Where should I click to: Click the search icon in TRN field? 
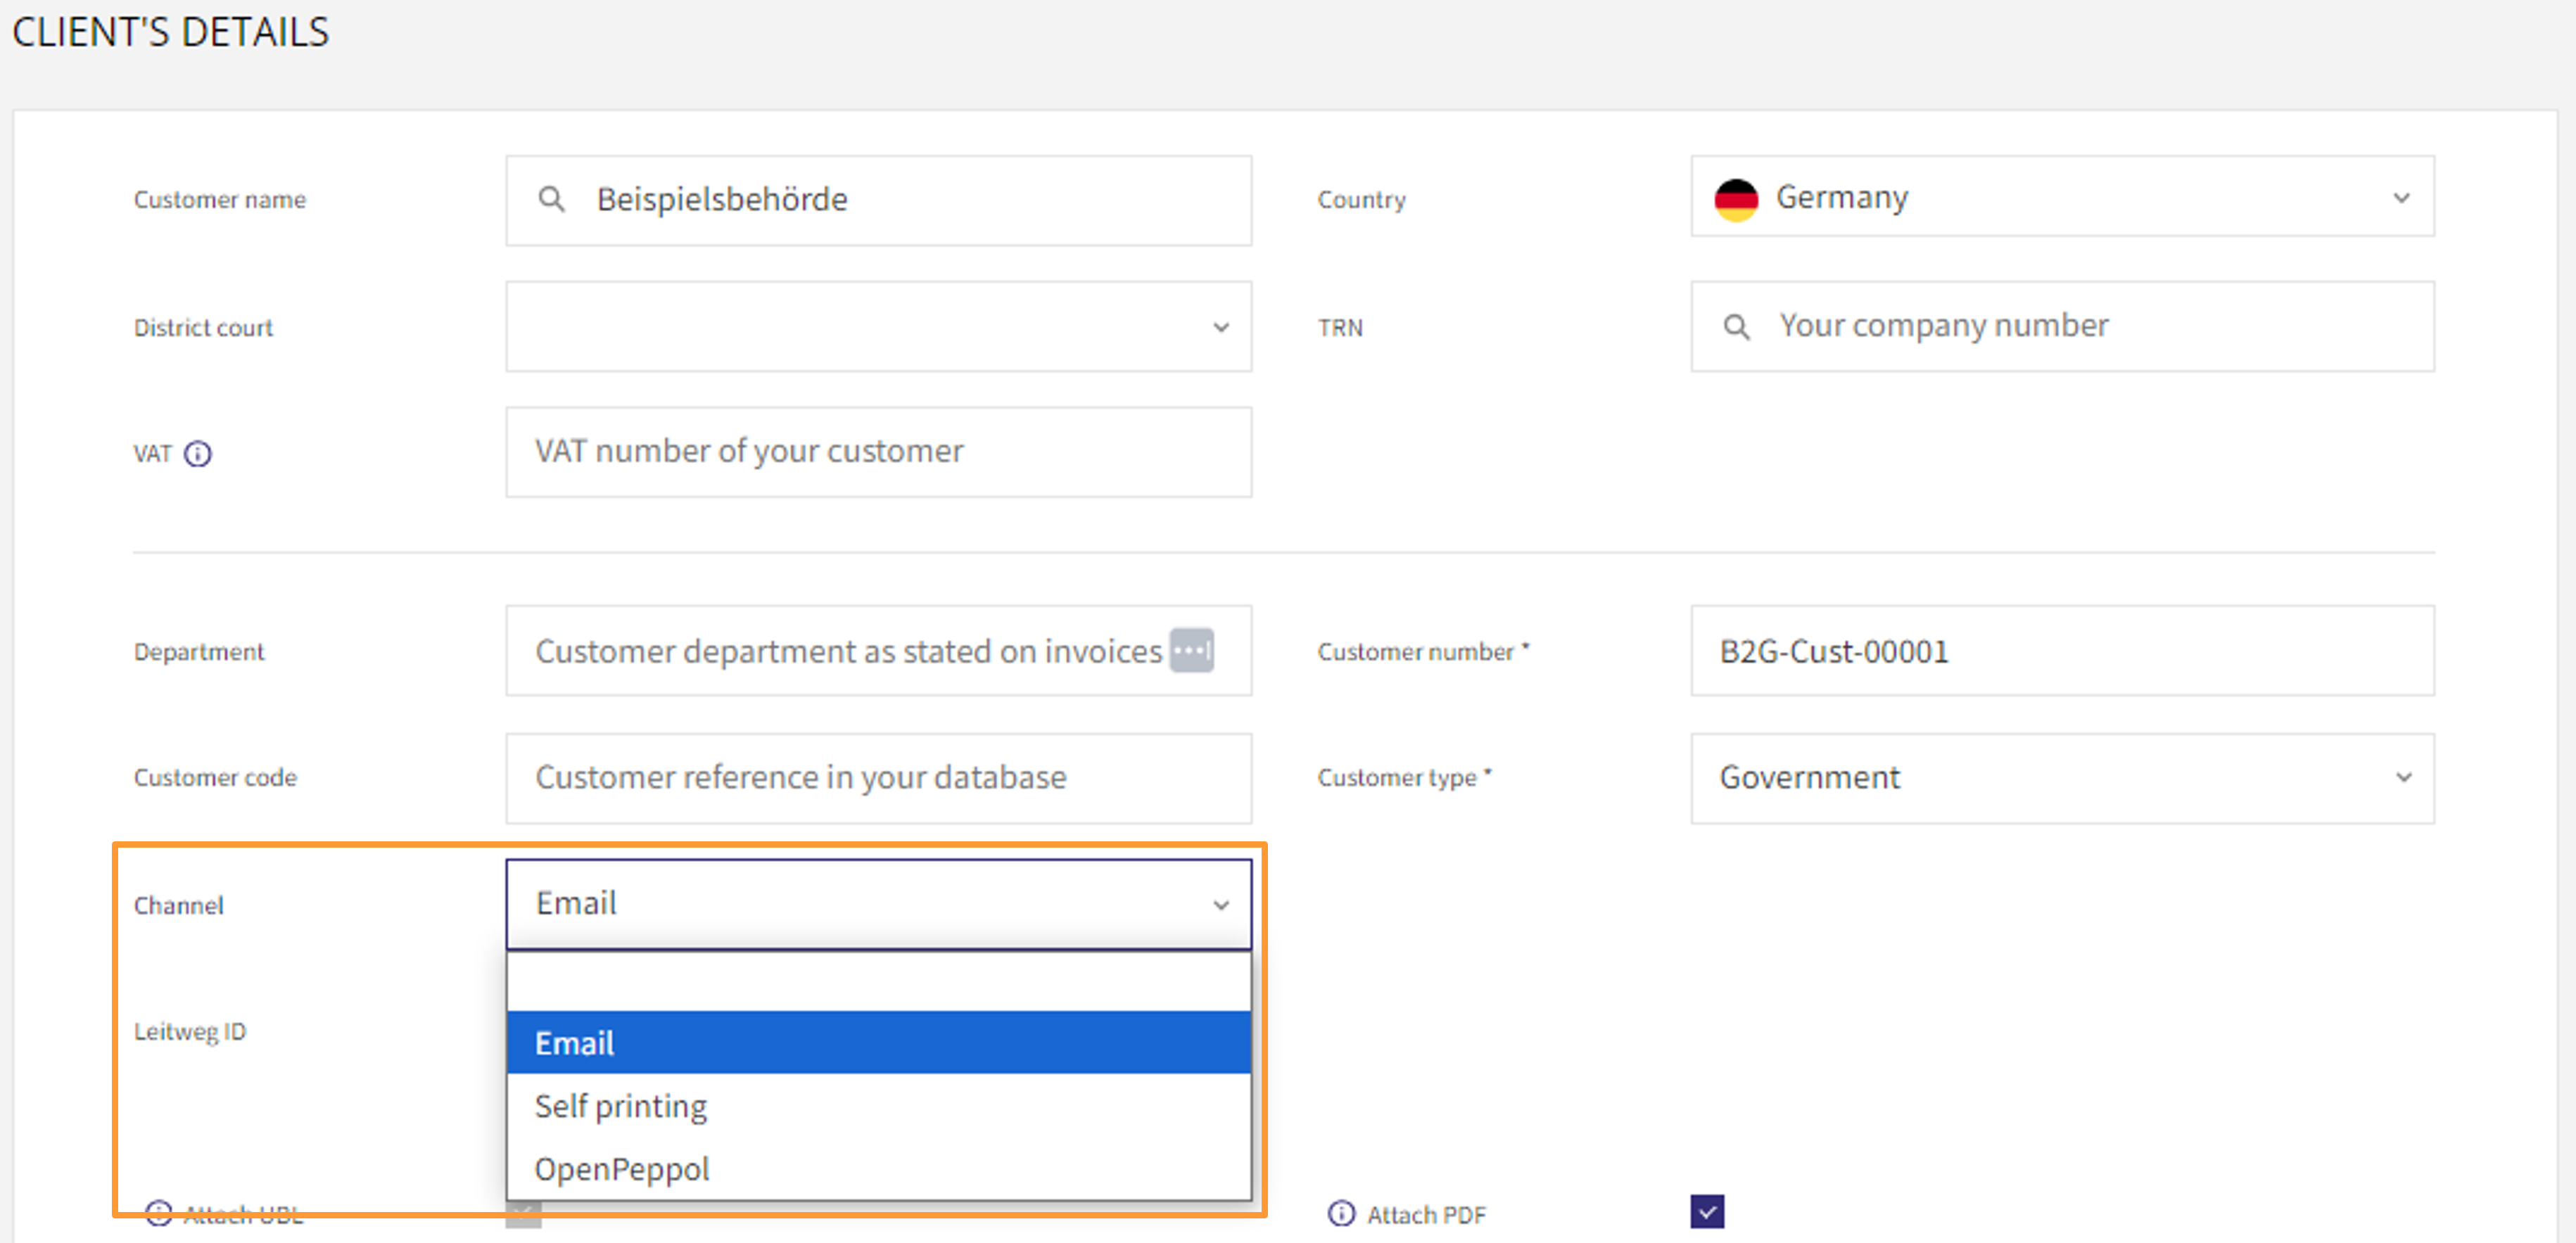1737,326
